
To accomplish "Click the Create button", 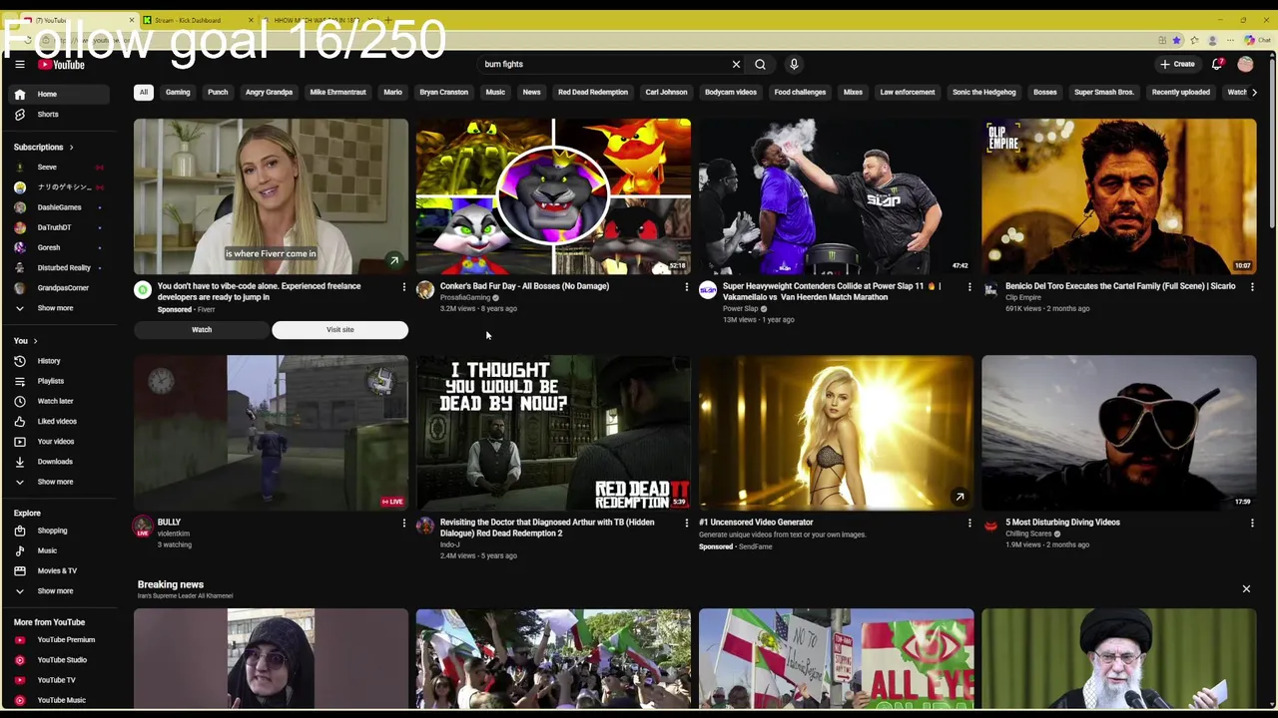I will click(x=1178, y=64).
